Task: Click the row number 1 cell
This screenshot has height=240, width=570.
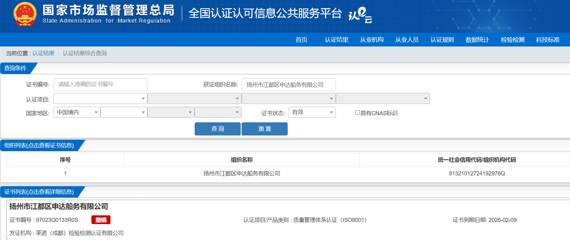Action: coord(65,174)
